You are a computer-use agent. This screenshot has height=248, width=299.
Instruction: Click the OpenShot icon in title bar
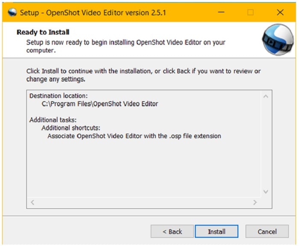click(x=12, y=12)
